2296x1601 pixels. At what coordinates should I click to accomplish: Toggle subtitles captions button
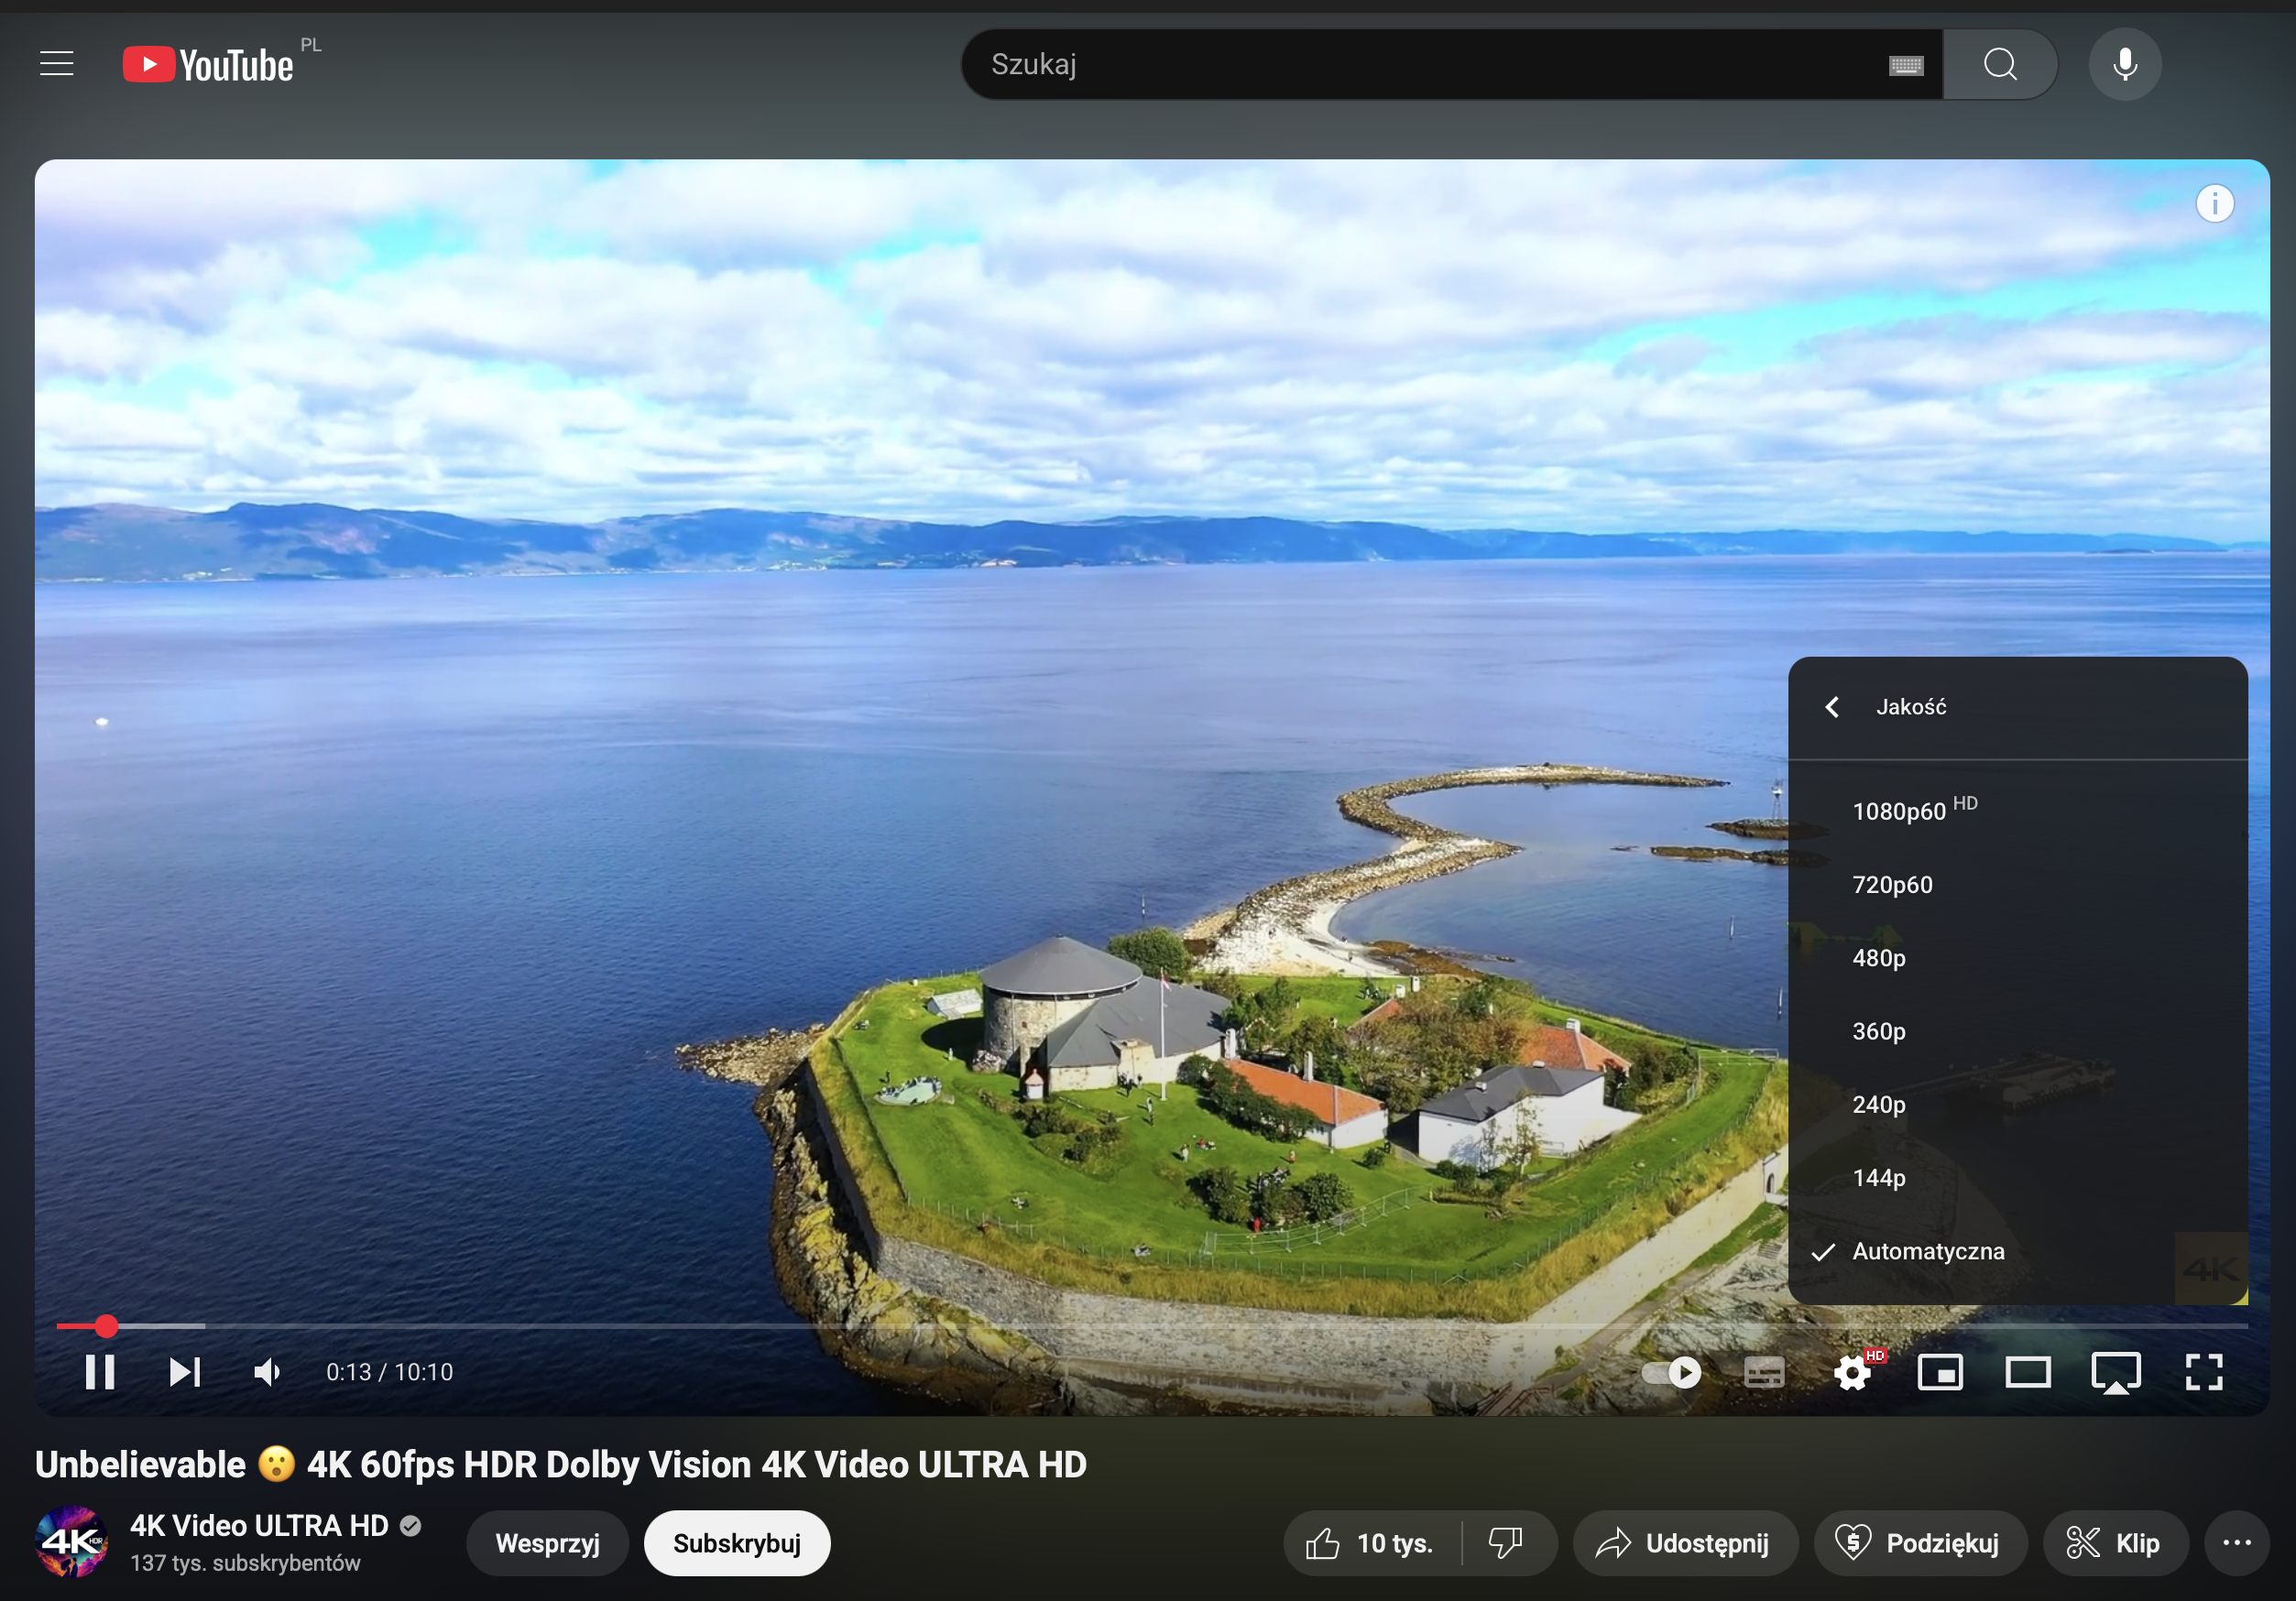[1763, 1371]
